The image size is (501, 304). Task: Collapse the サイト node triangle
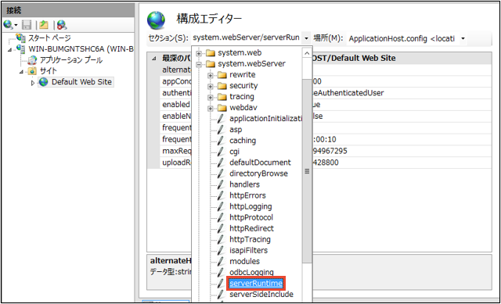pyautogui.click(x=21, y=71)
